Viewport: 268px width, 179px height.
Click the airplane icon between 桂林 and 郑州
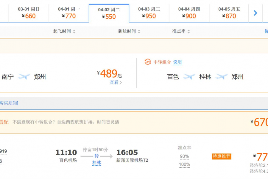click(x=221, y=77)
